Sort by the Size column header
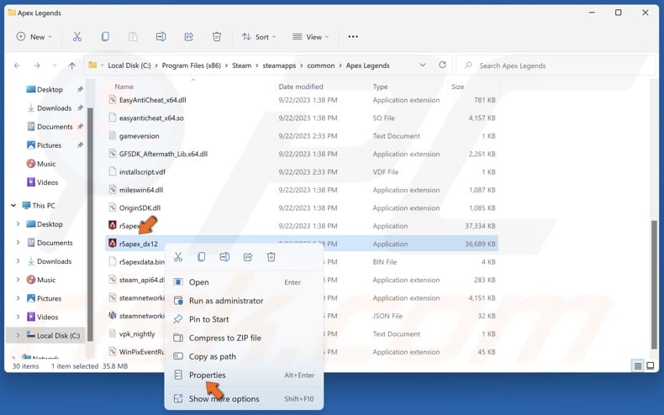Viewport: 664px width, 415px height. [457, 87]
